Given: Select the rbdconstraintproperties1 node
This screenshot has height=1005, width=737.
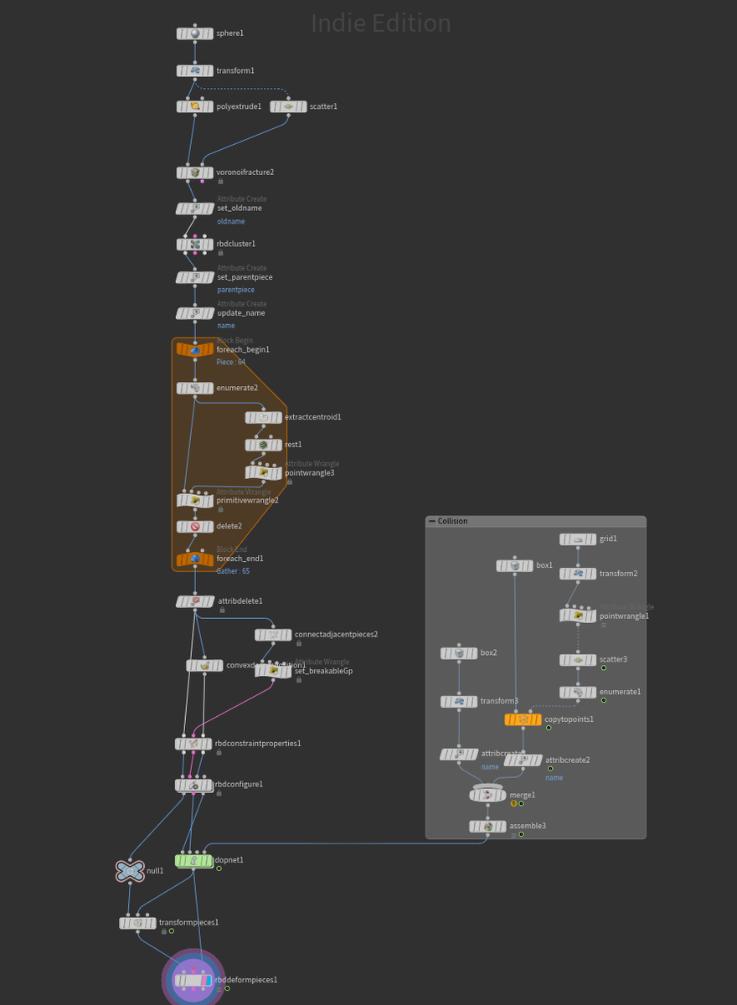Looking at the screenshot, I should click(193, 744).
